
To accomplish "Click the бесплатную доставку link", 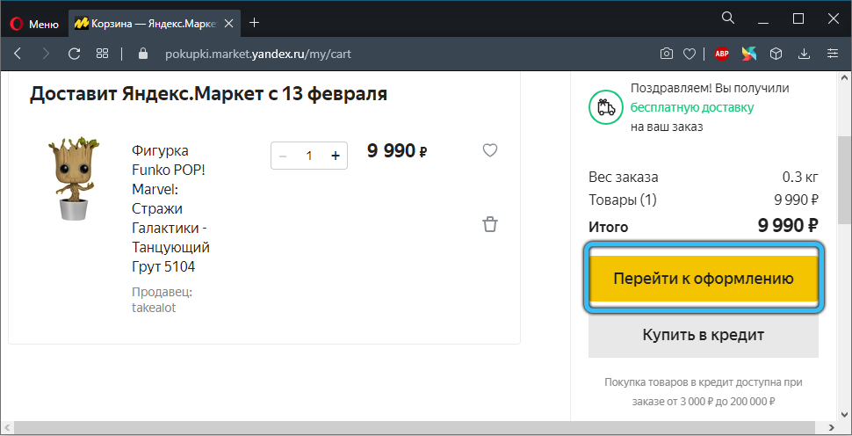I will (692, 107).
